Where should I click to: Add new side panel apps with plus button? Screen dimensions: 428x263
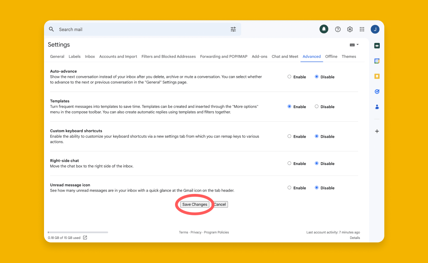377,131
